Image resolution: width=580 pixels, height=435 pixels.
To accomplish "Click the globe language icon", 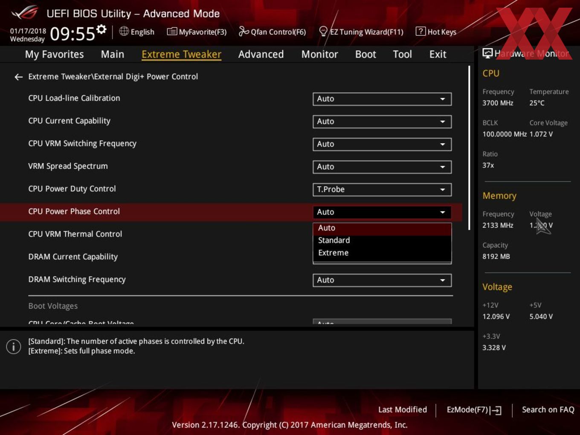I will (x=124, y=31).
